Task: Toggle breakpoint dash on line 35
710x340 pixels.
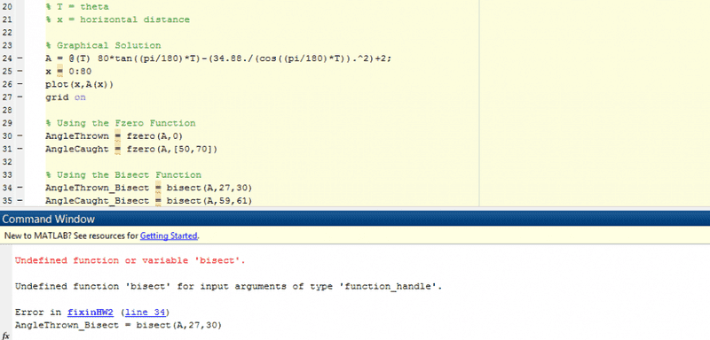Action: 20,200
